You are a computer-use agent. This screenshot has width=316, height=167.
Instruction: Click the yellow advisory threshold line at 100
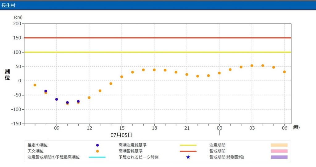pos(158,52)
